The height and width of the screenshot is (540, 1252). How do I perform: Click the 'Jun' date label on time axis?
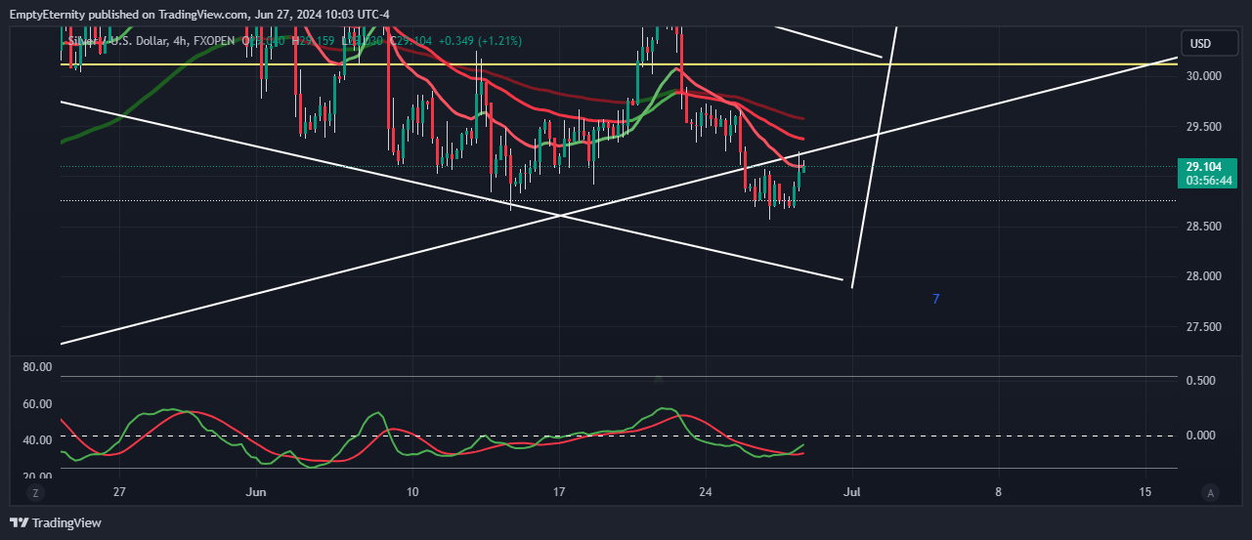[256, 492]
